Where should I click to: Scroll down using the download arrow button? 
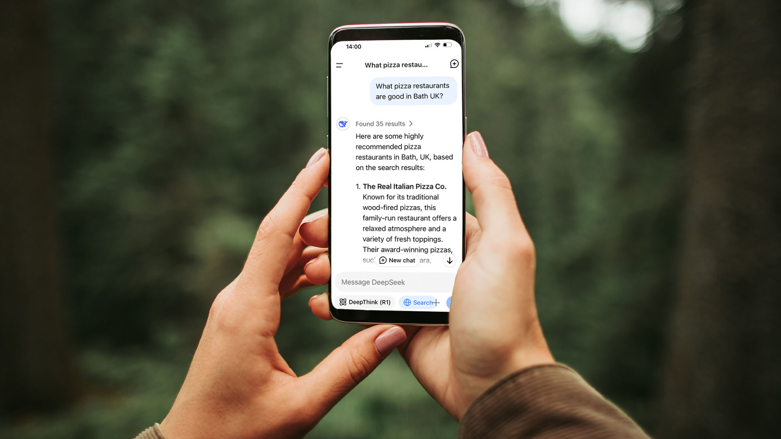tap(449, 261)
